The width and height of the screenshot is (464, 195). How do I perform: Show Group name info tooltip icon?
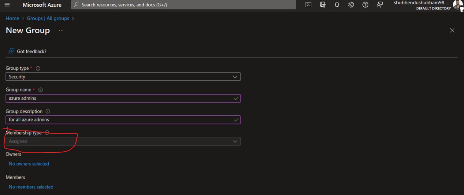41,89
